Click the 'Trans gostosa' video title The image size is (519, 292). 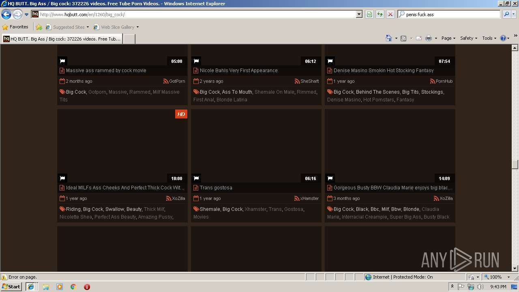pyautogui.click(x=216, y=188)
